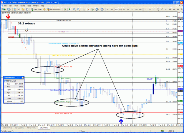
Task: Set timeframe to W1
Action: click(136, 9)
